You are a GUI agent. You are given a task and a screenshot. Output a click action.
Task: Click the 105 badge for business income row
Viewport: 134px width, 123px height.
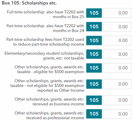click(94, 100)
